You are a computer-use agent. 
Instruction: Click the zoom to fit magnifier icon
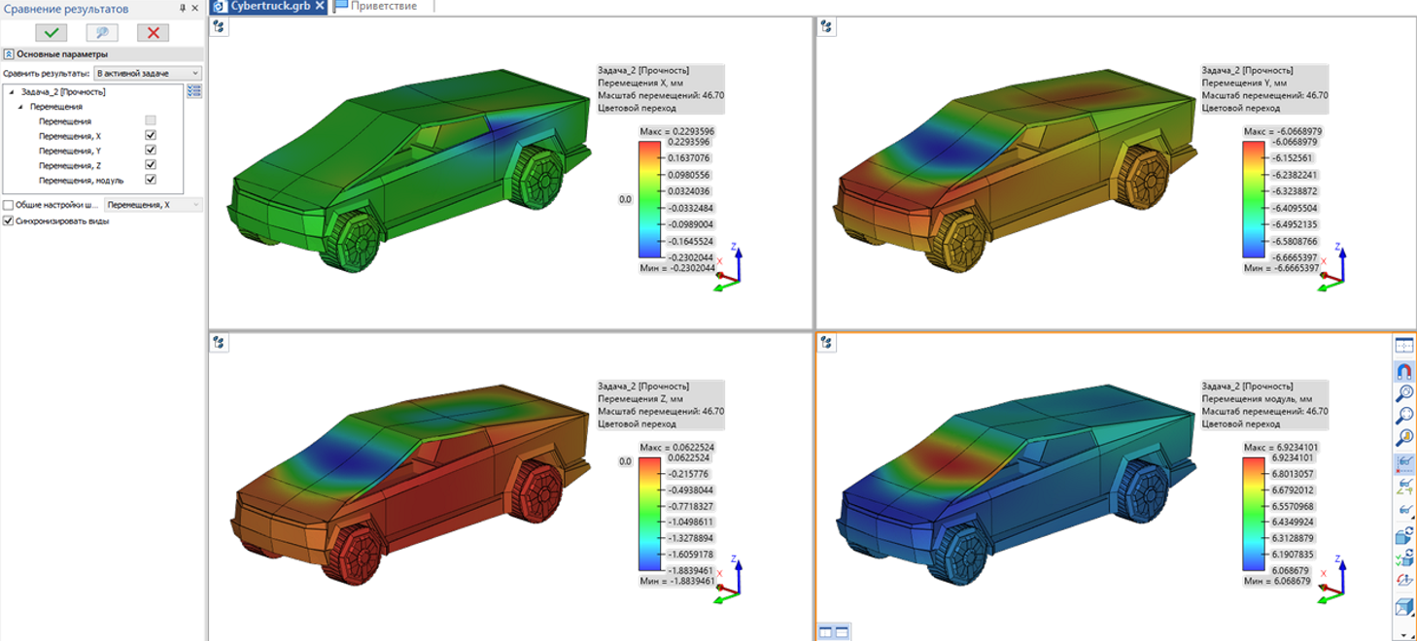(1403, 416)
